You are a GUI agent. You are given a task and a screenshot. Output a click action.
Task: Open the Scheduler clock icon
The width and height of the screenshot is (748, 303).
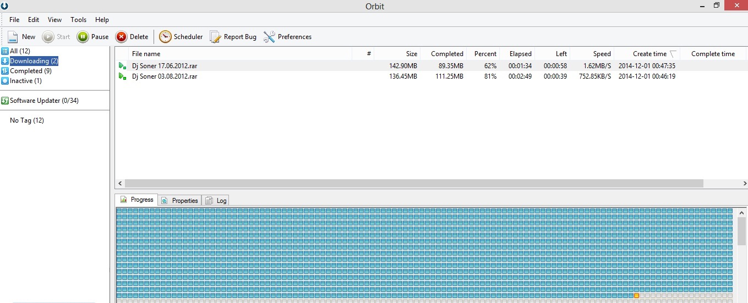point(165,37)
